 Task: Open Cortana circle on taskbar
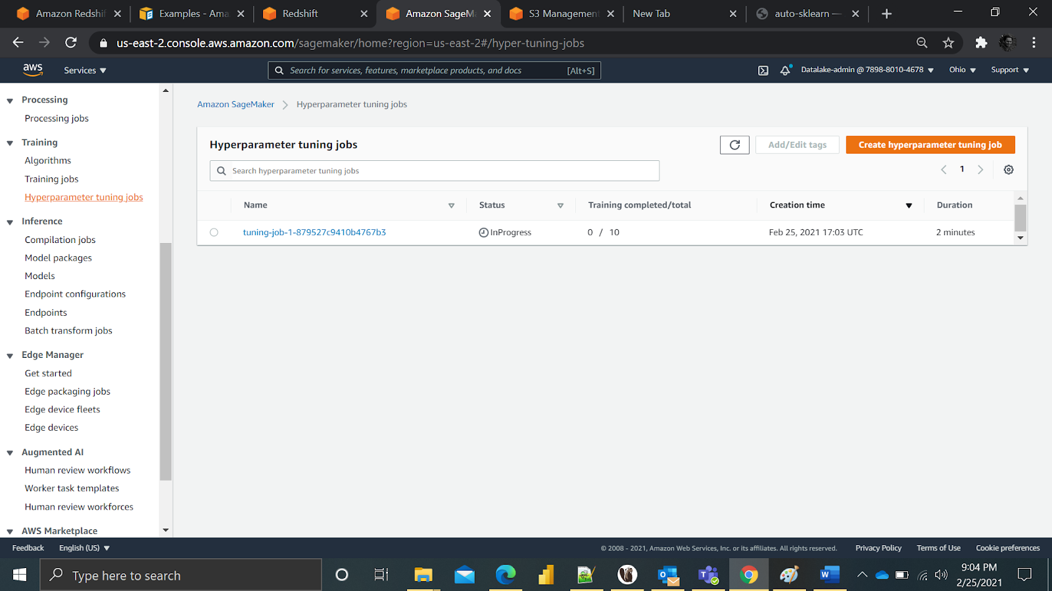(x=341, y=575)
